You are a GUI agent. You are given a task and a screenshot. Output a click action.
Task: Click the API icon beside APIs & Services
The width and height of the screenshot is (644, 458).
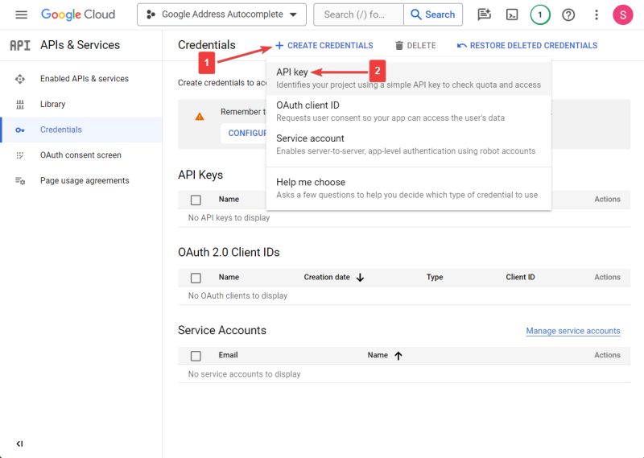pyautogui.click(x=20, y=45)
